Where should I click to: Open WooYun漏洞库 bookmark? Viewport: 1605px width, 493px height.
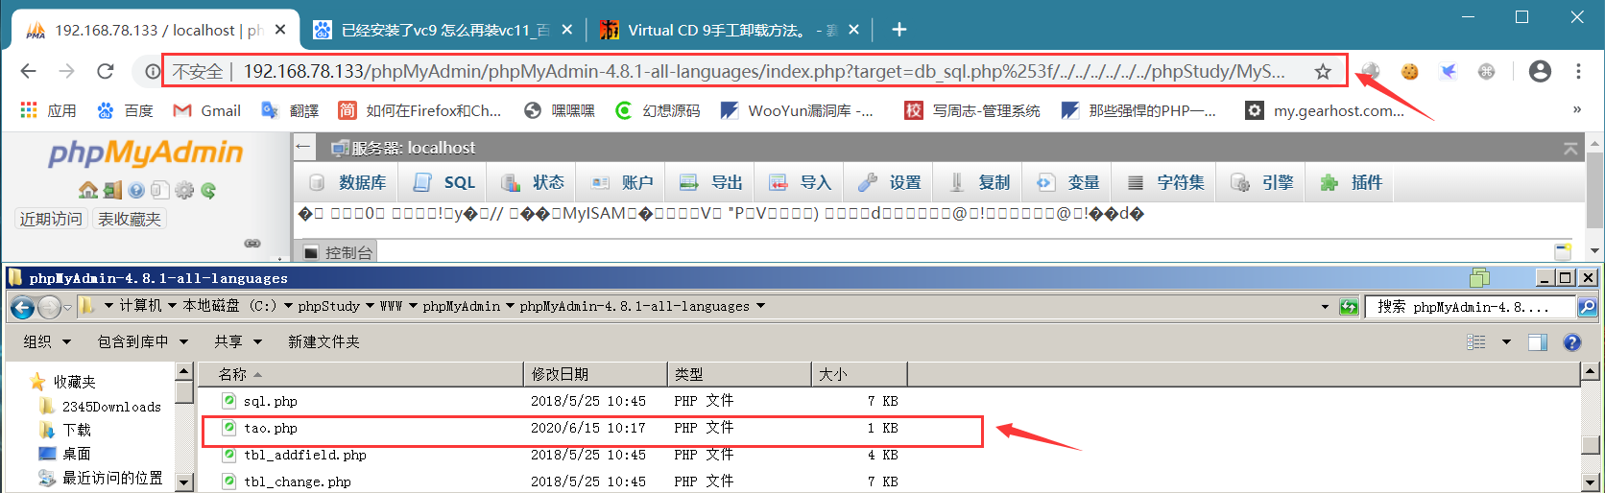[797, 110]
